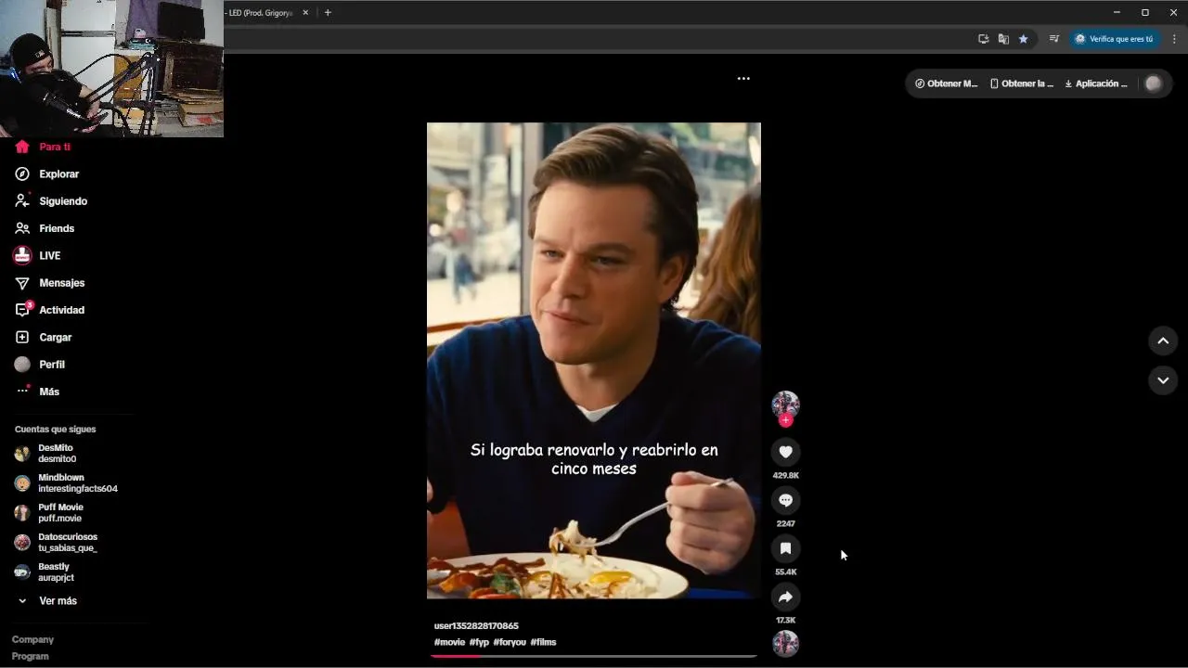Pause the playing video
1188x668 pixels.
pos(594,360)
